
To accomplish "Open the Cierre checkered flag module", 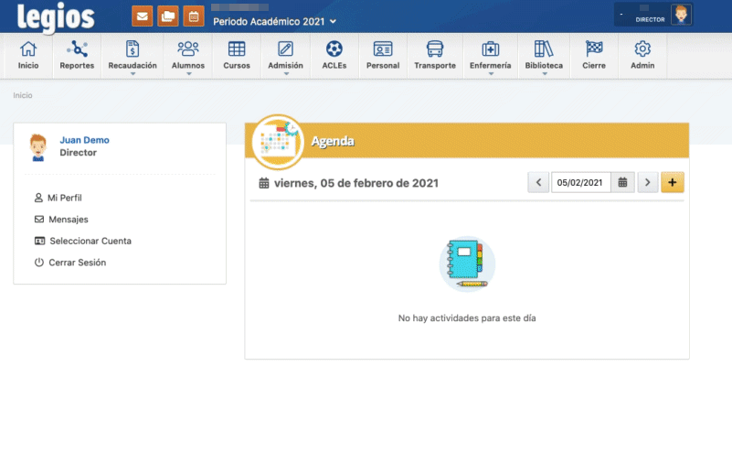I will point(594,55).
